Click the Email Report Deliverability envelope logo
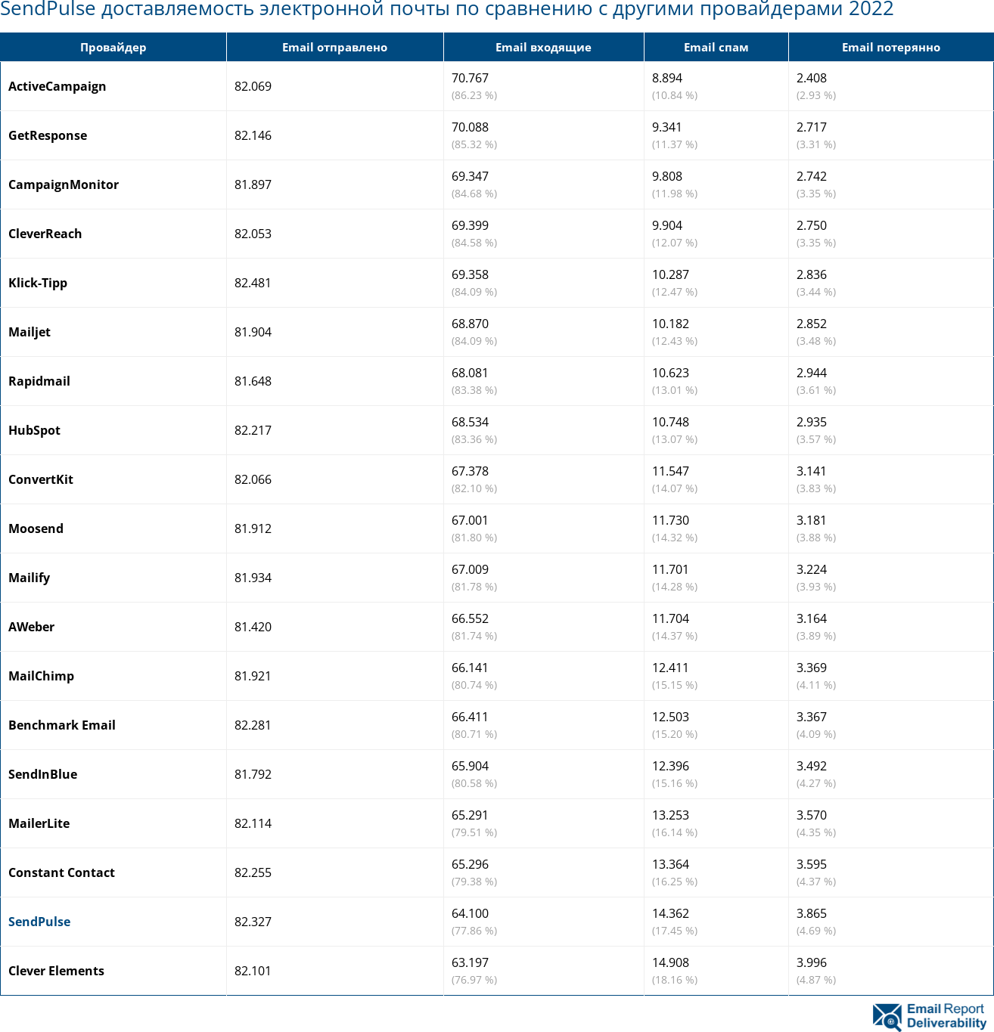The width and height of the screenshot is (994, 1032). 887,1016
